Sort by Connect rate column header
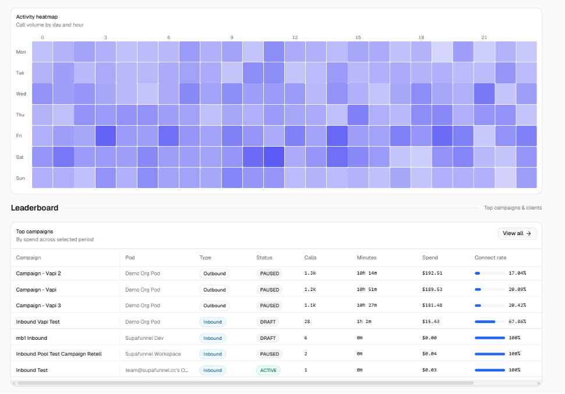565x394 pixels. coord(490,257)
